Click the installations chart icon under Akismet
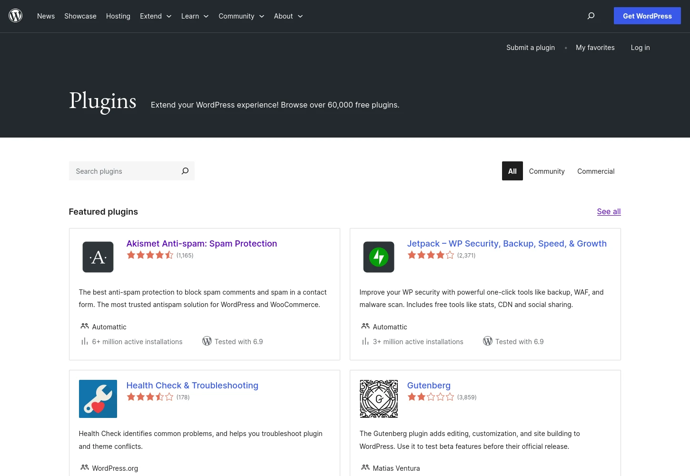The width and height of the screenshot is (690, 476). point(84,341)
